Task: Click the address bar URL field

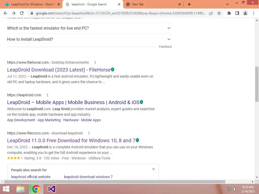Action: tap(121, 13)
